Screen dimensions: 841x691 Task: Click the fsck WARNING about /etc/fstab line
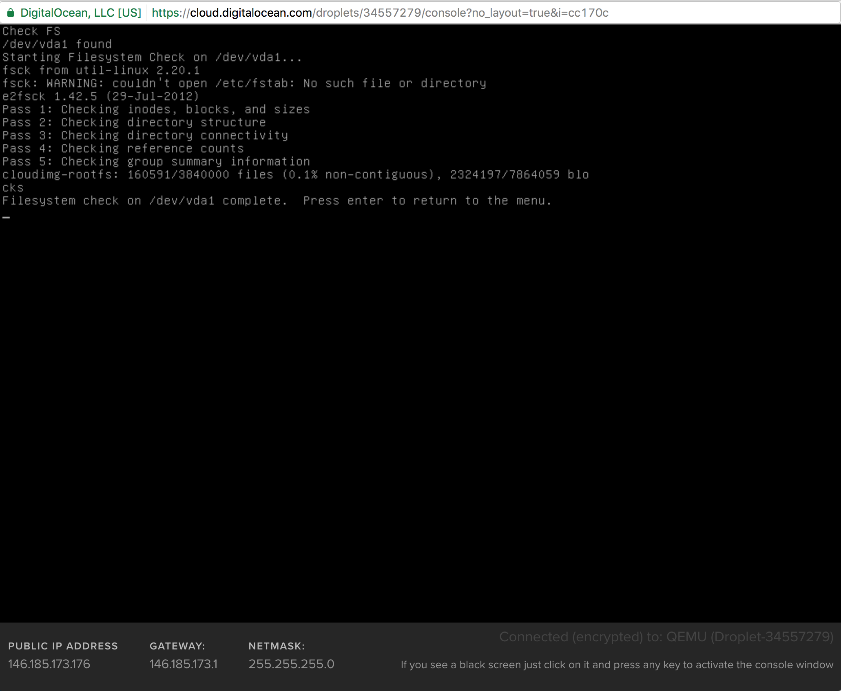pyautogui.click(x=244, y=83)
